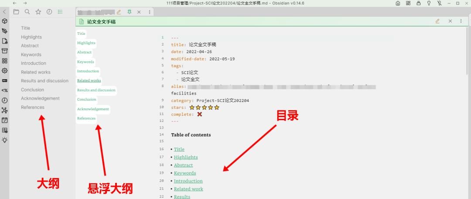
Task: Jump to References in floating outline
Action: (x=86, y=118)
